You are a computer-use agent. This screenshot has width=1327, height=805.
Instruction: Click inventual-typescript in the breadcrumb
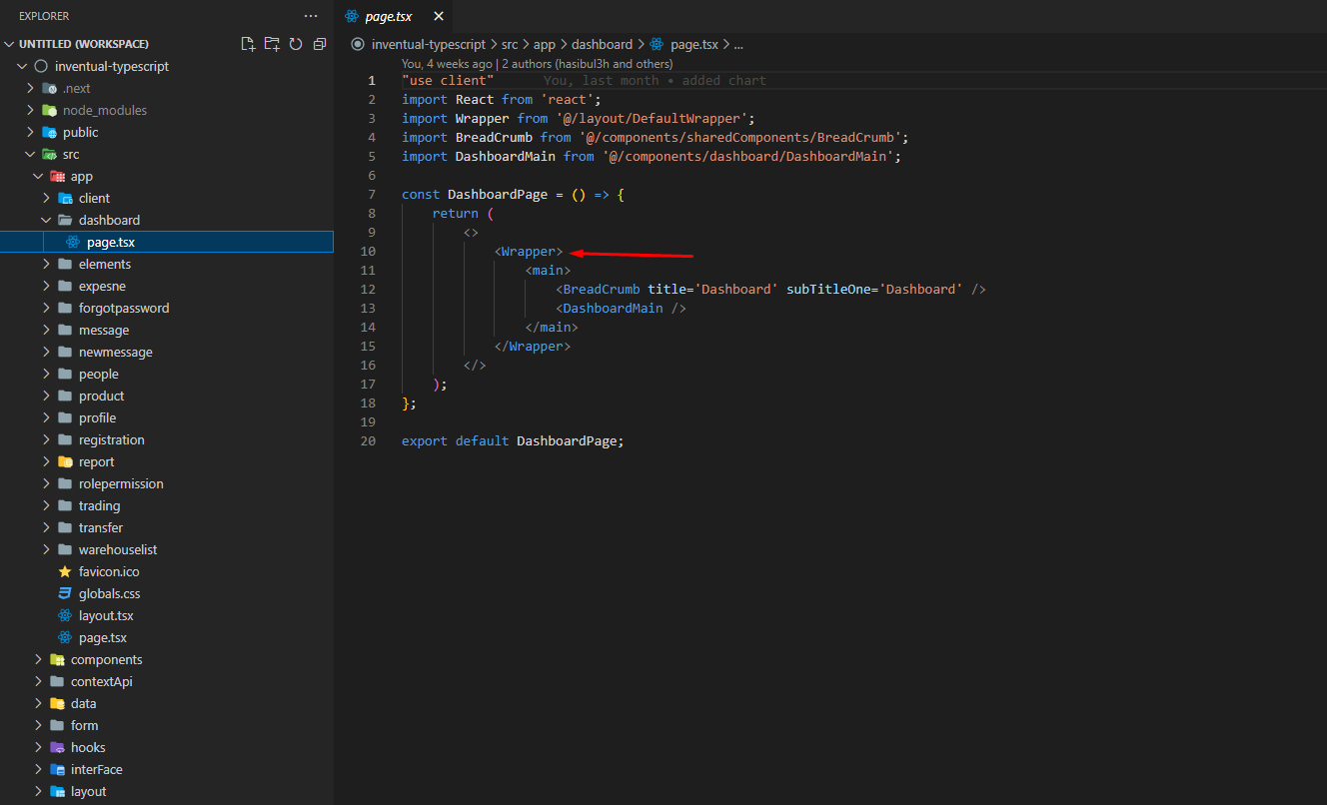428,44
